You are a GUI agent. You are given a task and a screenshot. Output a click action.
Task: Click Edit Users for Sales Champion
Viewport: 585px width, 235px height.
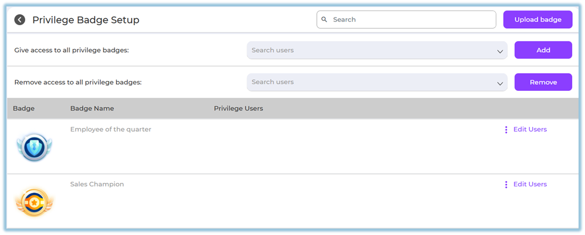(530, 185)
